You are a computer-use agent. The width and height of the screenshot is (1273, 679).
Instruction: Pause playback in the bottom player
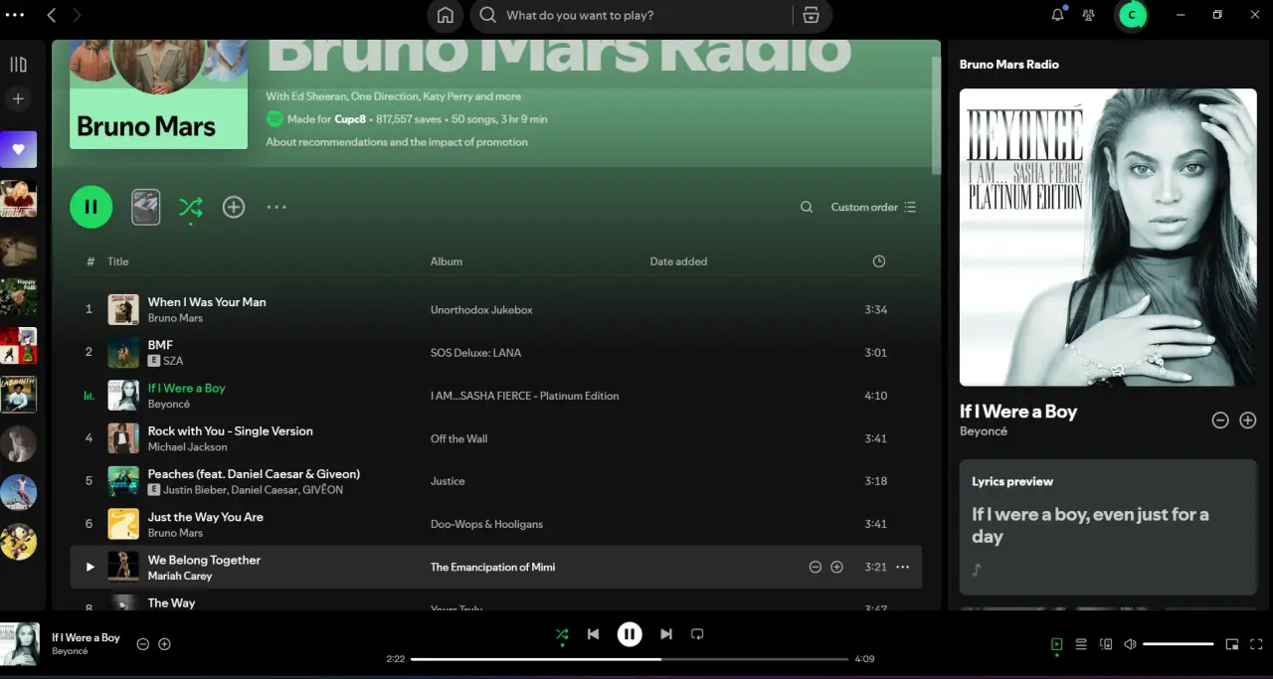point(630,634)
